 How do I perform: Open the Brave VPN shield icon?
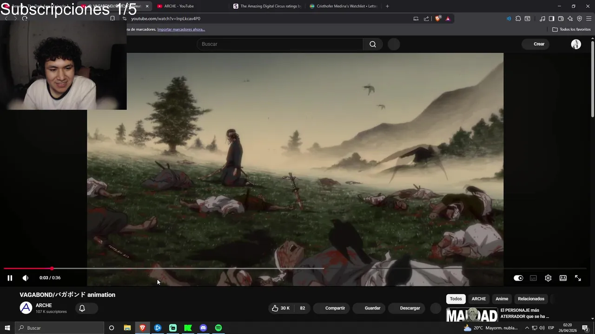point(579,19)
